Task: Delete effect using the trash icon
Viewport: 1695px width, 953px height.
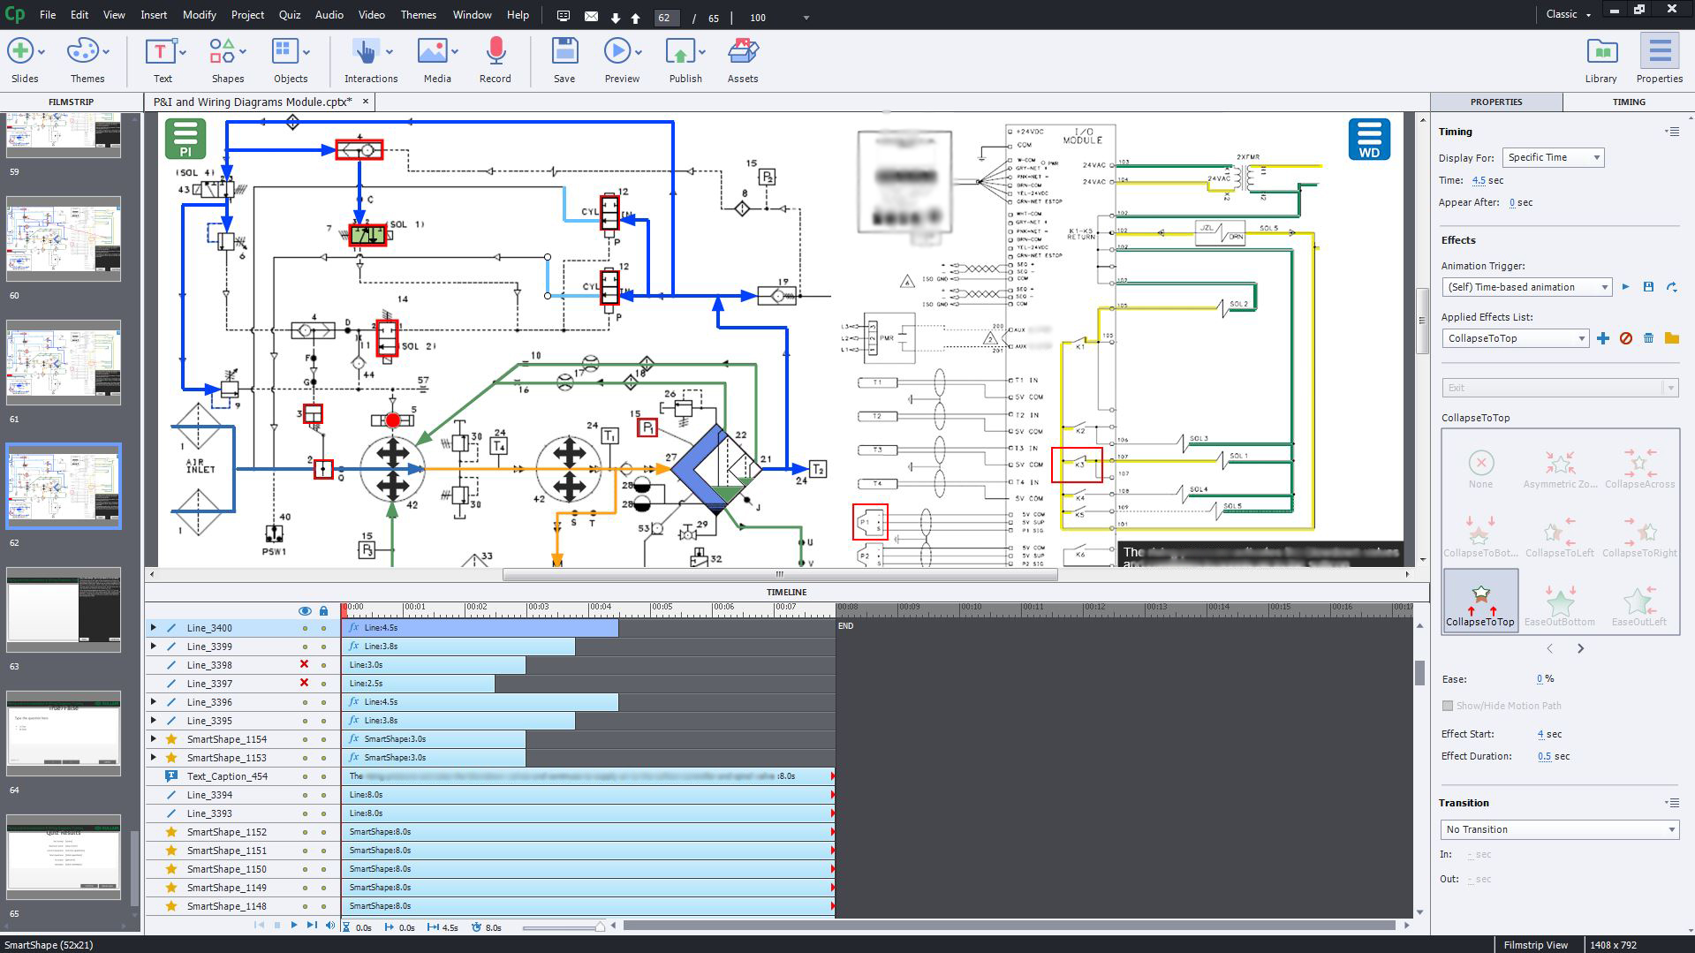Action: 1648,338
